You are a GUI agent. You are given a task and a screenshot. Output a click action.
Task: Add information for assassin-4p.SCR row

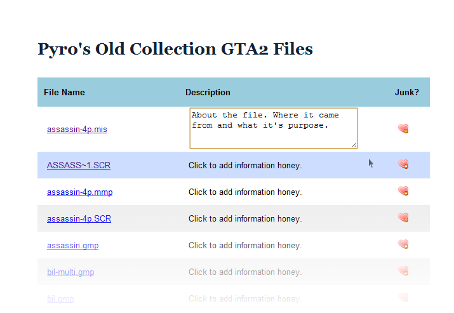pyautogui.click(x=244, y=219)
